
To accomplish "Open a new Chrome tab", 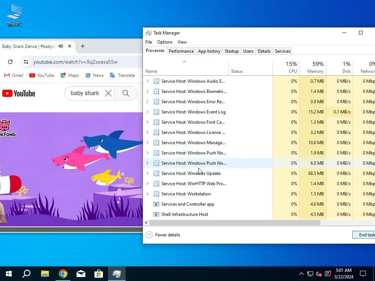I will click(x=82, y=46).
